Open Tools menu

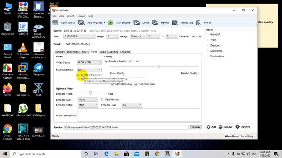(61, 16)
